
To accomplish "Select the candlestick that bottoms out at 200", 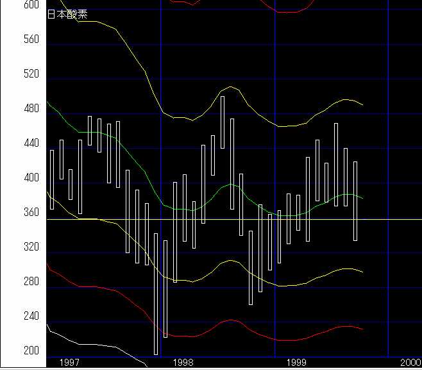I will point(155,293).
